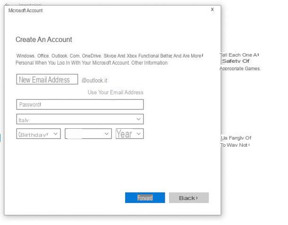Viewport: 288px width, 225px height.
Task: Close the Microsoft Account dialog
Action: (212, 9)
